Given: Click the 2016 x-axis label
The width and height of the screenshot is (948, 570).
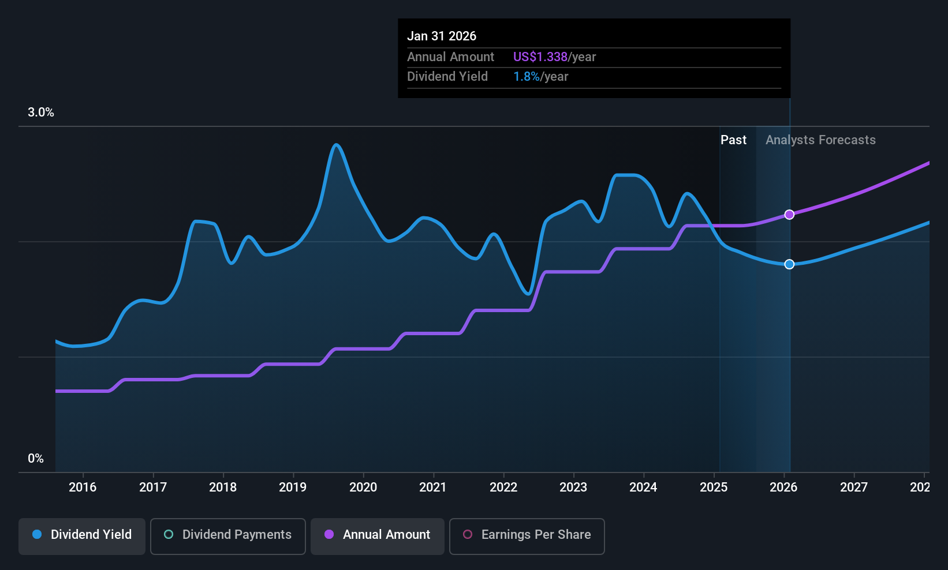Looking at the screenshot, I should (x=83, y=487).
